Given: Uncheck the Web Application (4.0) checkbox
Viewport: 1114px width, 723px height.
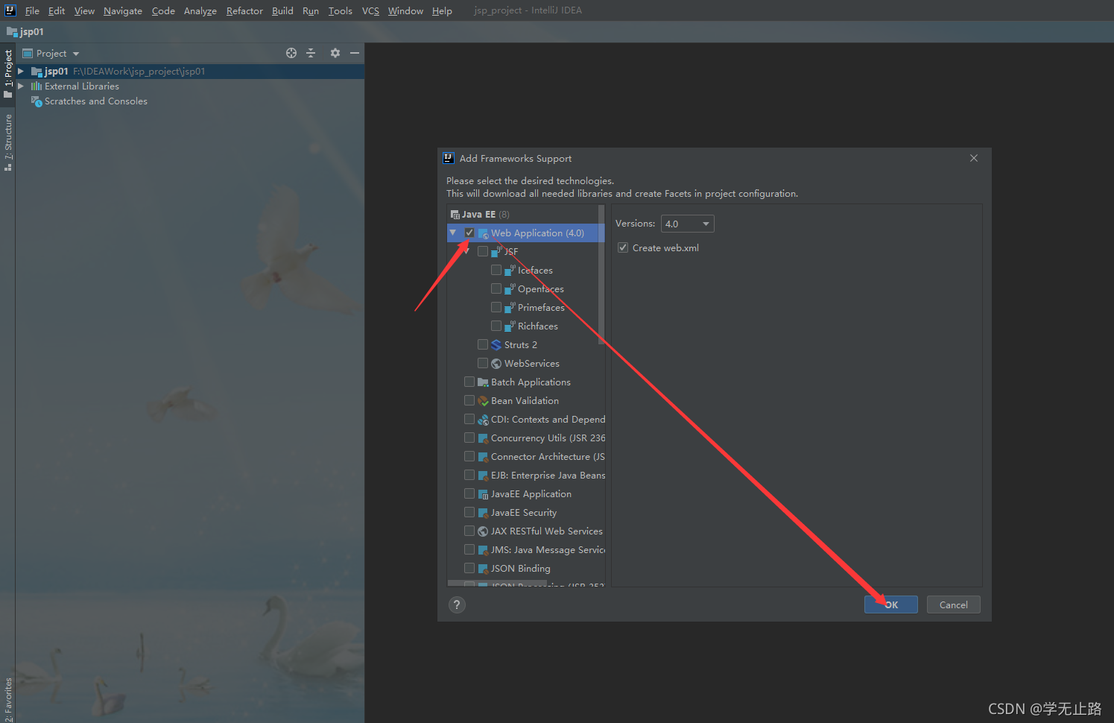Looking at the screenshot, I should [x=469, y=233].
